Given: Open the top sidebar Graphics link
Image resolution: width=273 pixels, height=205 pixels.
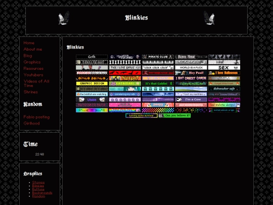Looking at the screenshot, I should tap(32, 62).
